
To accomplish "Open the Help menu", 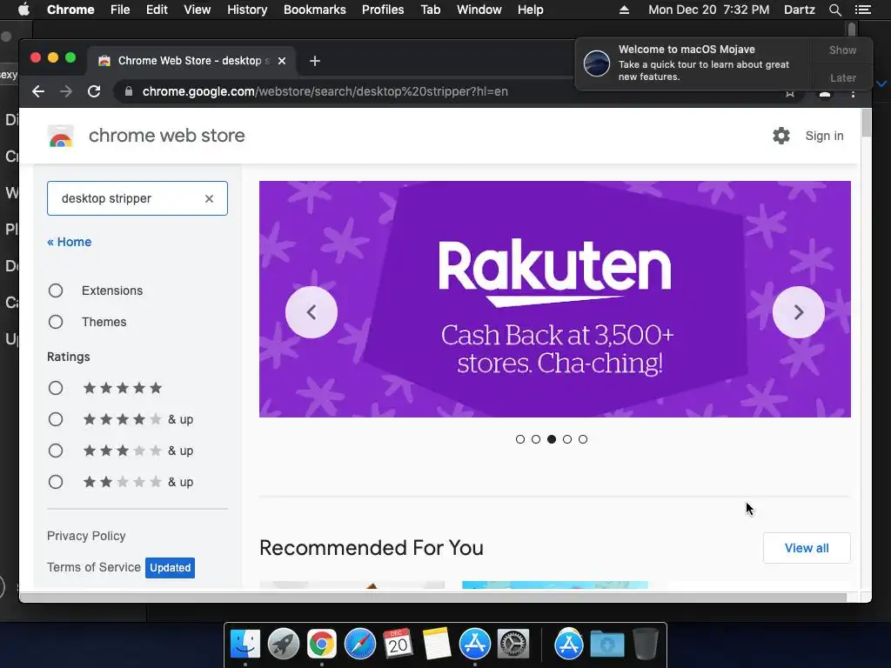I will coord(530,10).
